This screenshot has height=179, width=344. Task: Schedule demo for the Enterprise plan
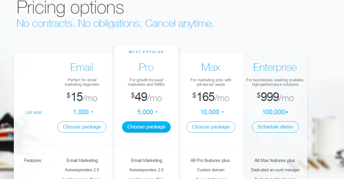275,127
